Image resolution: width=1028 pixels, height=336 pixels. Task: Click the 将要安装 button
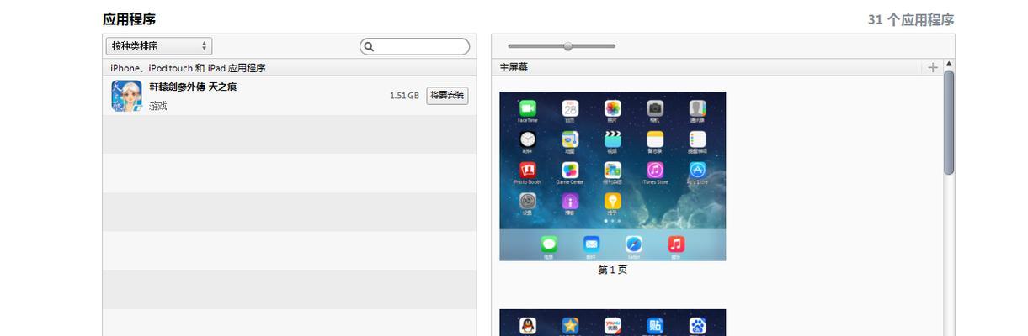pyautogui.click(x=447, y=96)
